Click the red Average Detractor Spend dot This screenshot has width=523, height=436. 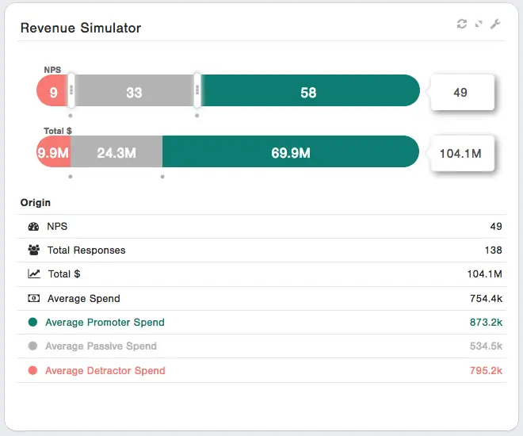point(32,371)
